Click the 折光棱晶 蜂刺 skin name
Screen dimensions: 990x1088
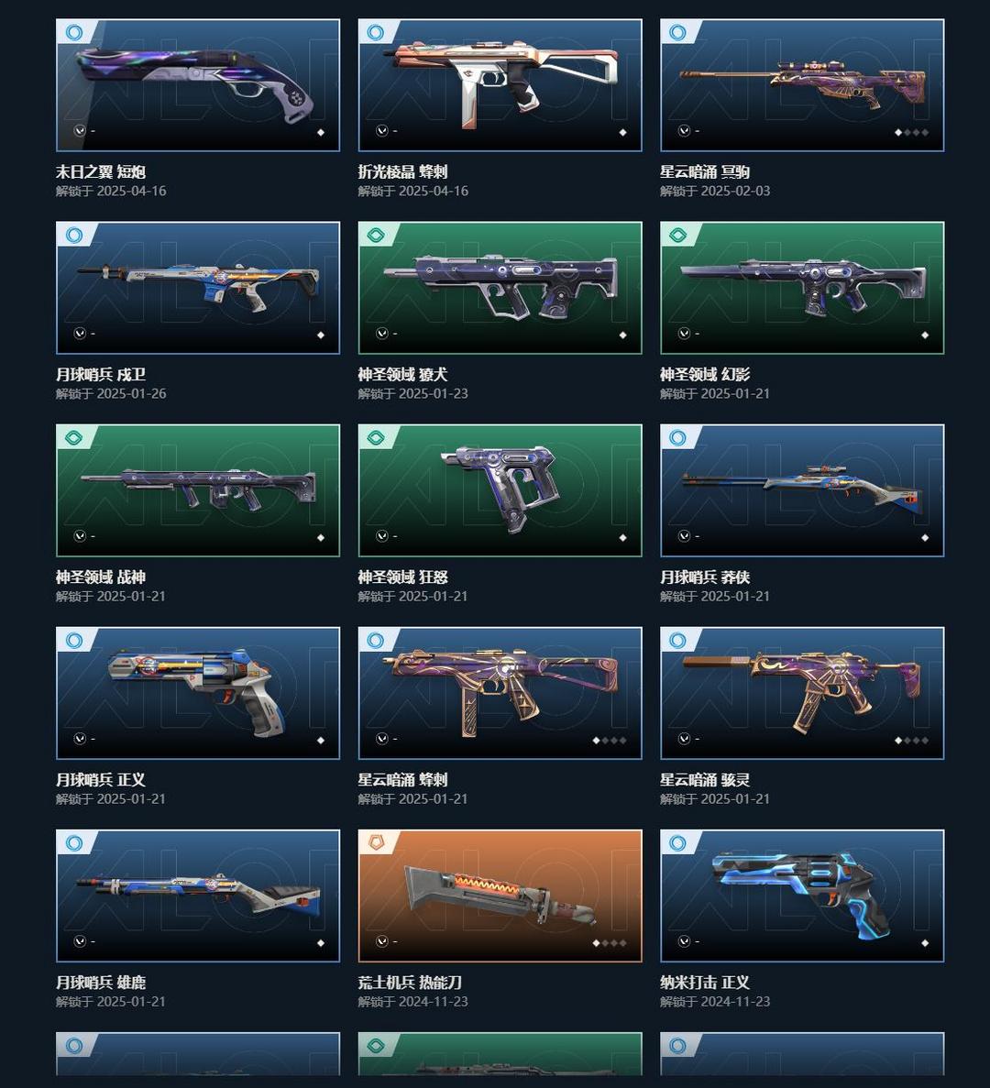click(x=402, y=171)
